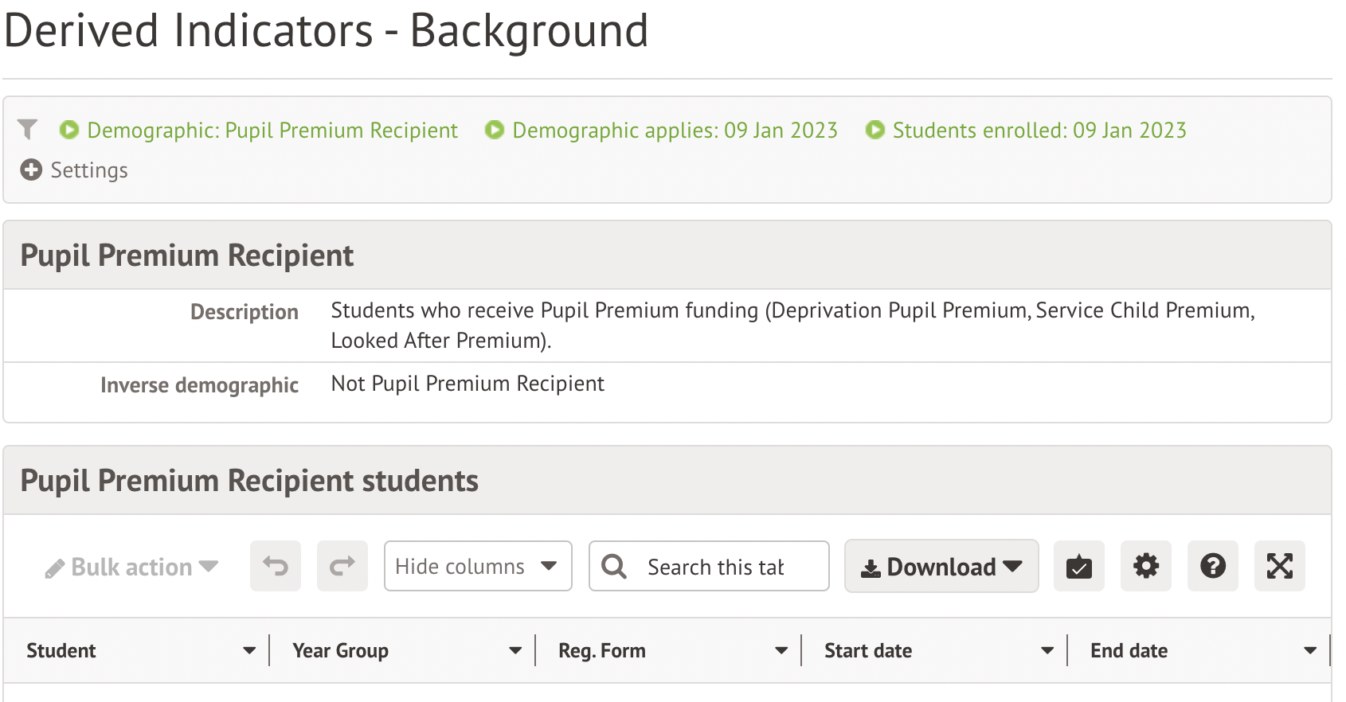
Task: Open the End date column menu
Action: (x=1310, y=651)
